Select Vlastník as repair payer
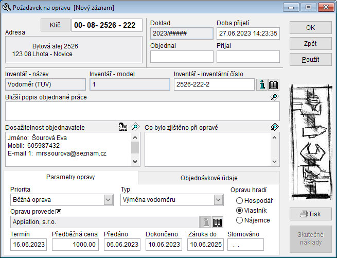 tap(239, 211)
